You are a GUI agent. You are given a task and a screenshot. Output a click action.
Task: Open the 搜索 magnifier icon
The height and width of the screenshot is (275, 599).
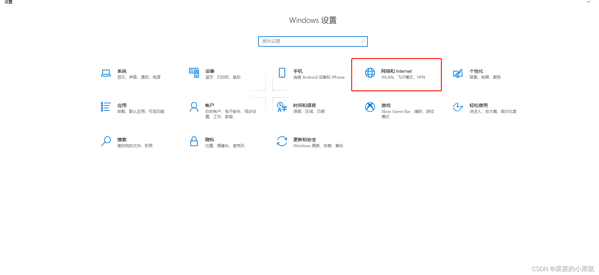tap(106, 141)
